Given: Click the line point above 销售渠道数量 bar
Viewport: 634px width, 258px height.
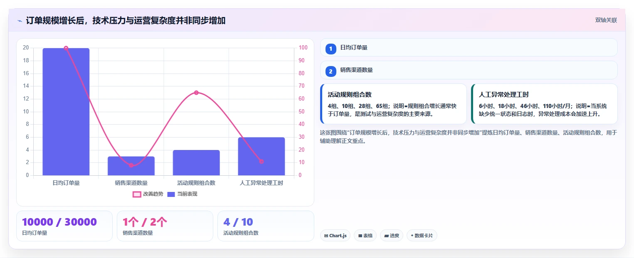Looking at the screenshot, I should coord(131,165).
